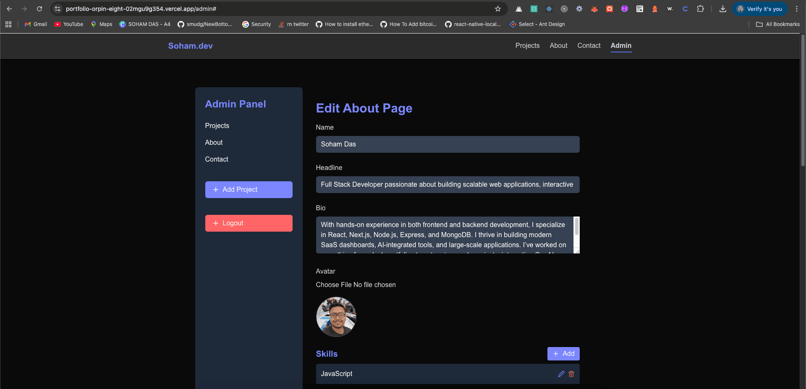Open Contact in the Admin Panel sidebar
This screenshot has width=806, height=389.
[217, 159]
